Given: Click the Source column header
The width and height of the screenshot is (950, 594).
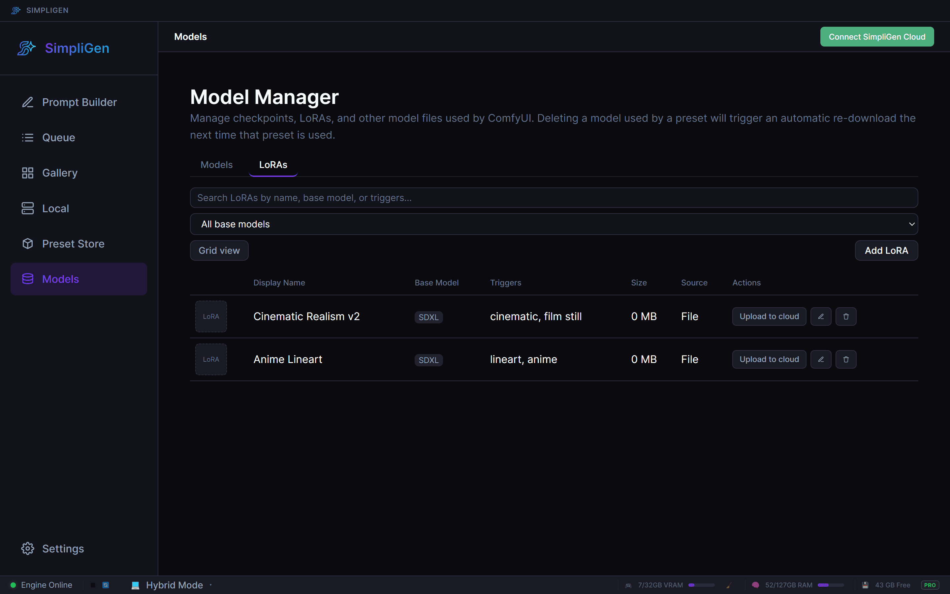Looking at the screenshot, I should [x=694, y=282].
